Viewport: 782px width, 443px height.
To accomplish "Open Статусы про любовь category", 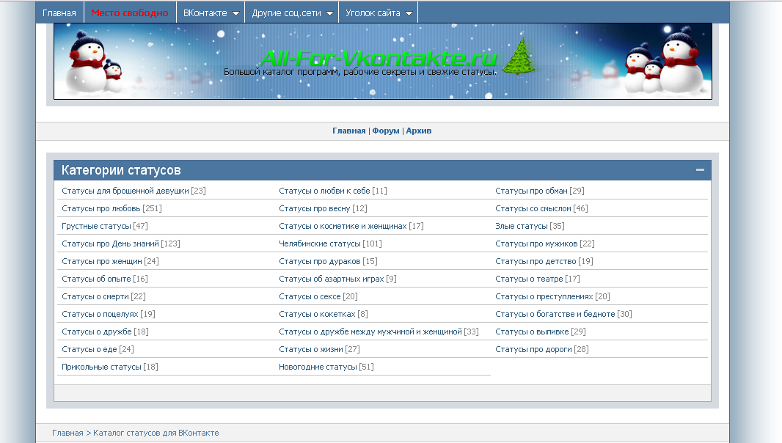I will [x=101, y=208].
